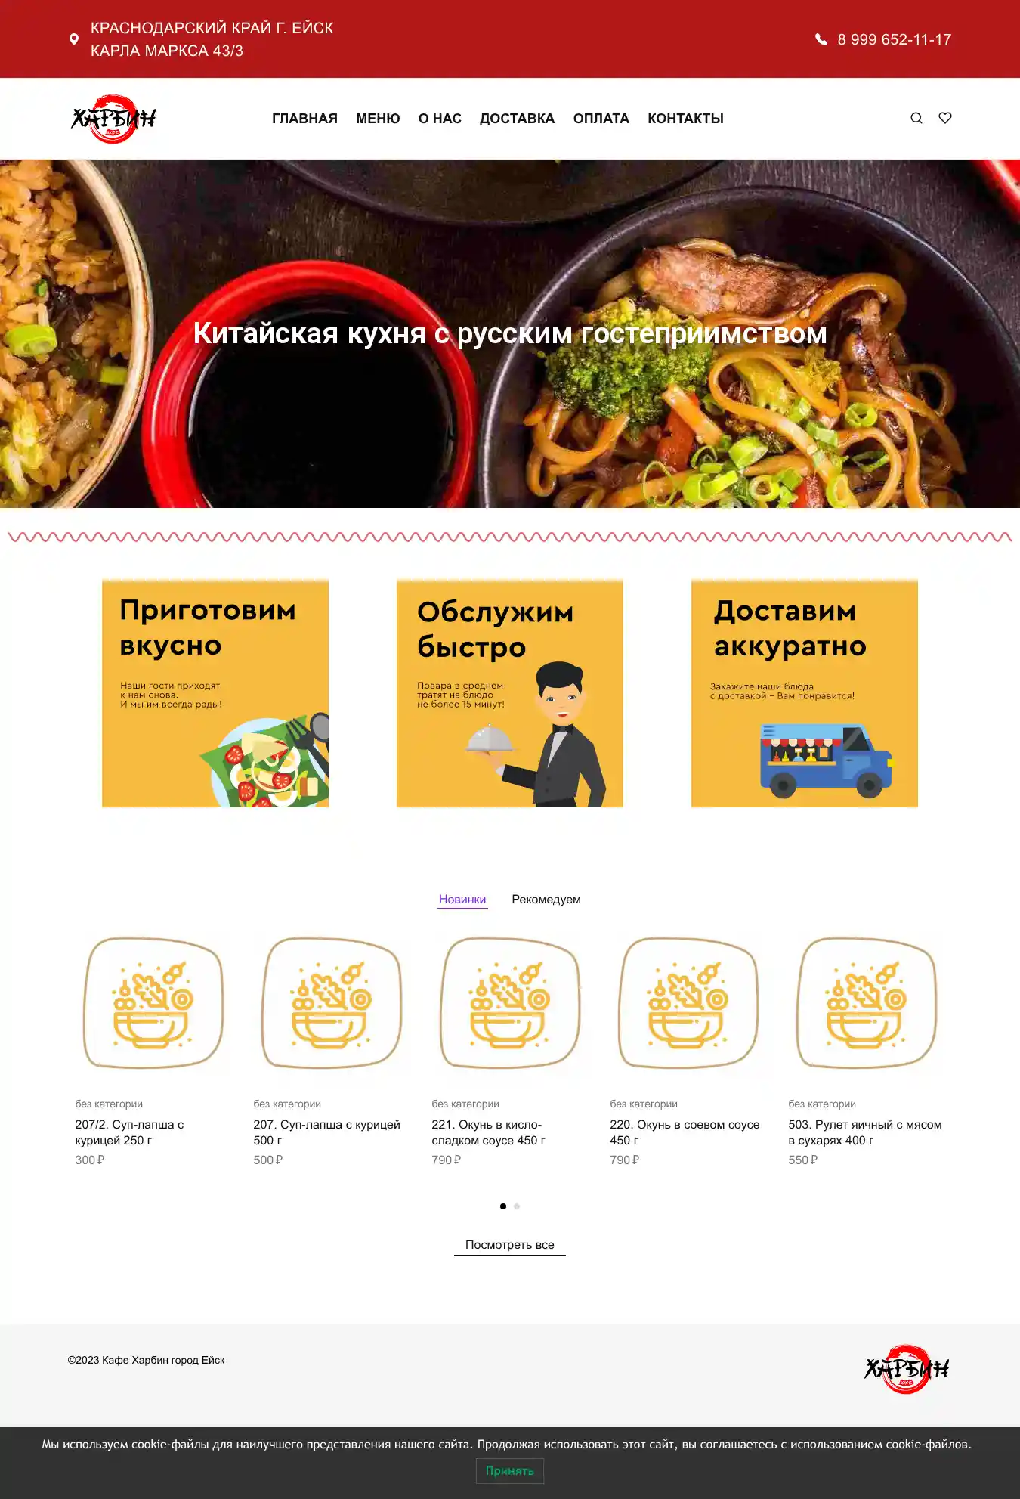Viewport: 1020px width, 1499px height.
Task: Go to second carousel slide dot
Action: pos(517,1206)
